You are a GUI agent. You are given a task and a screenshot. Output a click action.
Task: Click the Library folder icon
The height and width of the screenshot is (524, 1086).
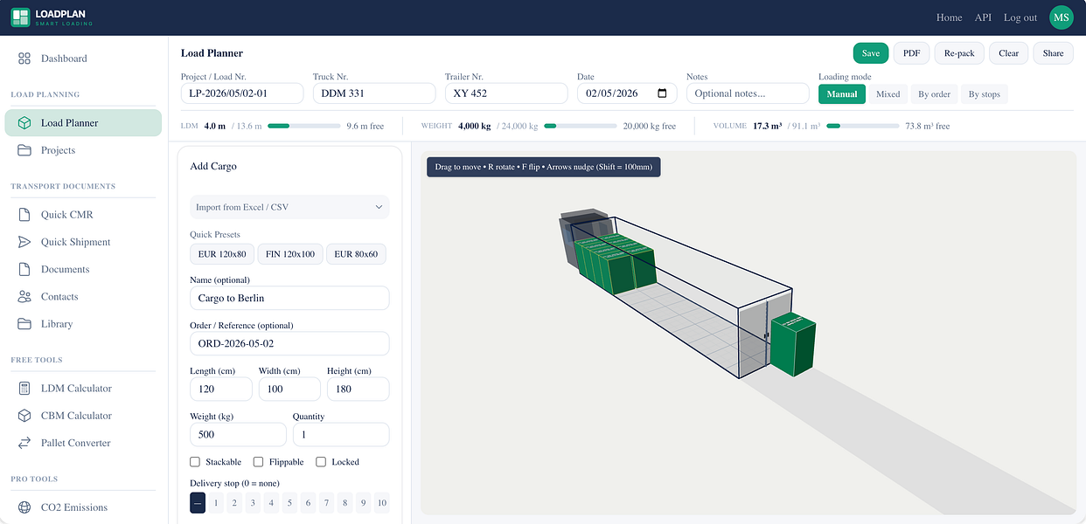coord(24,324)
